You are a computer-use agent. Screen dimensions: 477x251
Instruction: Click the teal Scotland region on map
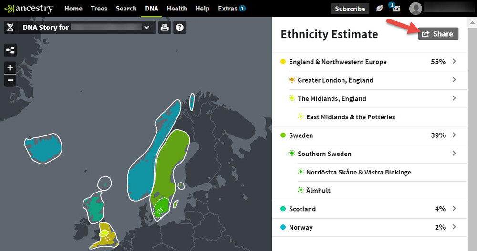[95, 208]
